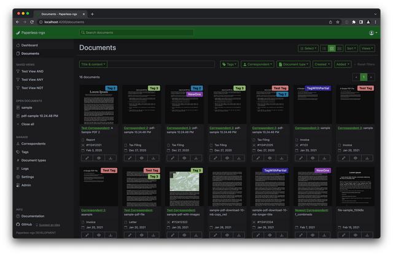Go to the previous results page
The width and height of the screenshot is (393, 255).
coord(356,77)
